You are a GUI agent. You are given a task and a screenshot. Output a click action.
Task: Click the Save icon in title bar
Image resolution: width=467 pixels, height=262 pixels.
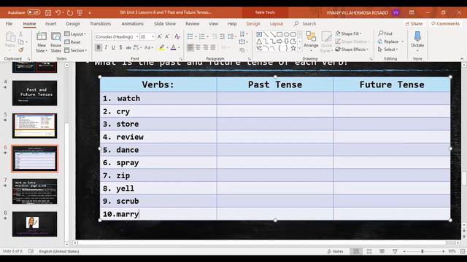click(x=48, y=13)
